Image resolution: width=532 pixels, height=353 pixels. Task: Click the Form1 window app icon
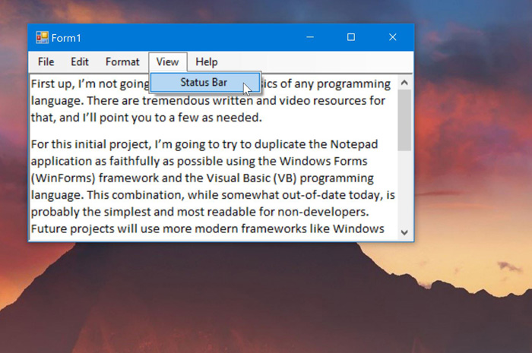click(x=42, y=38)
